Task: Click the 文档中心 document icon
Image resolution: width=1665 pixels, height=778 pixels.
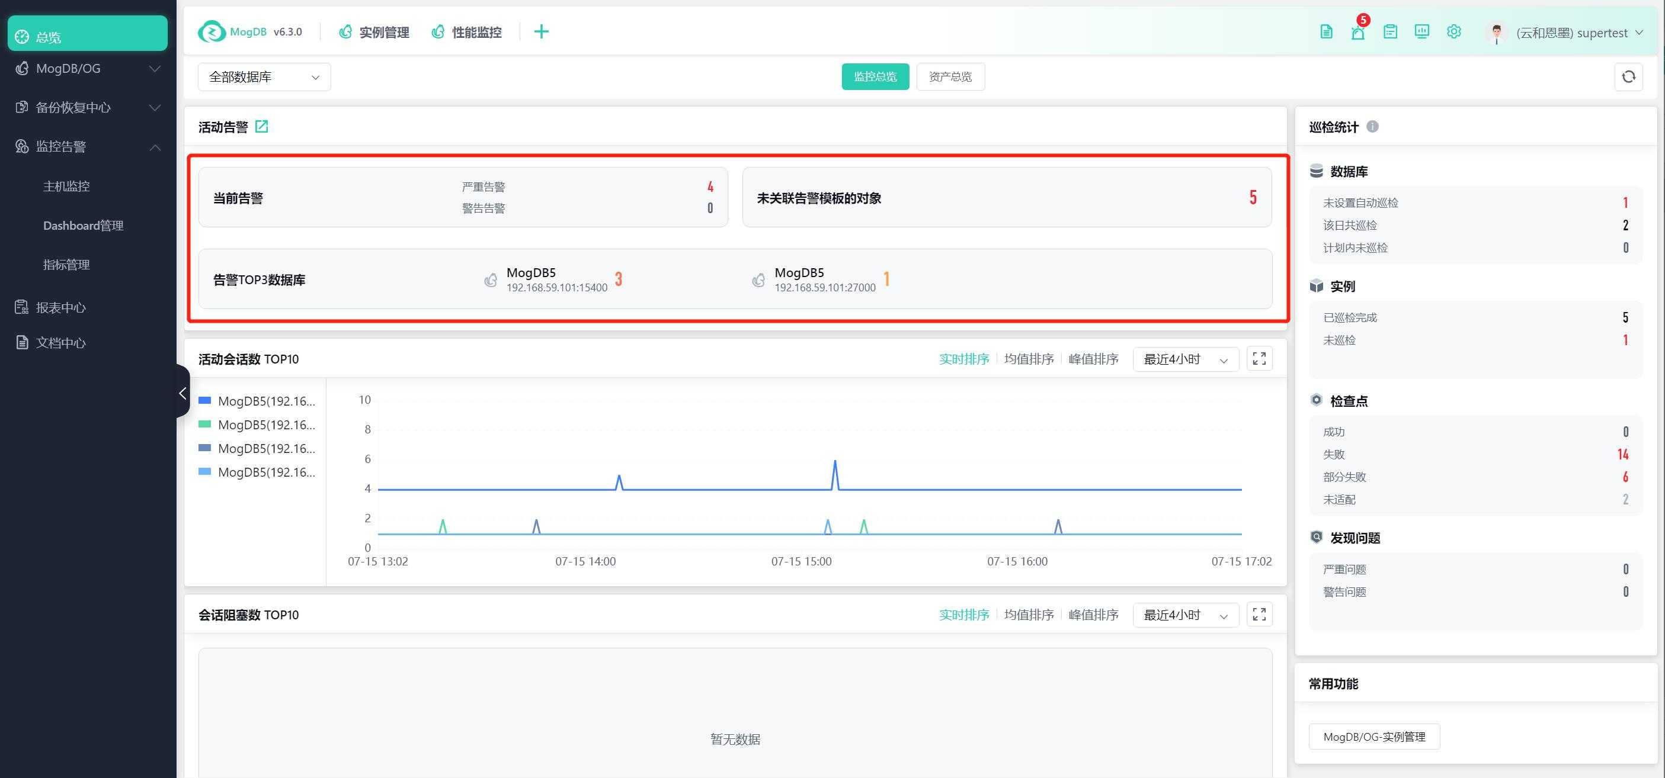Action: (22, 342)
